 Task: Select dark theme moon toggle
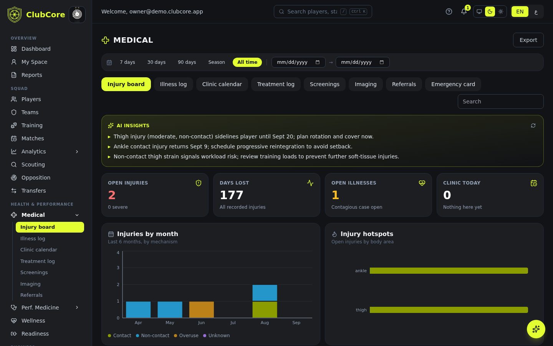(x=490, y=12)
